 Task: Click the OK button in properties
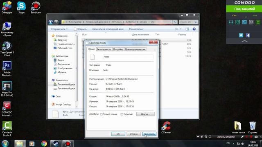point(118,134)
